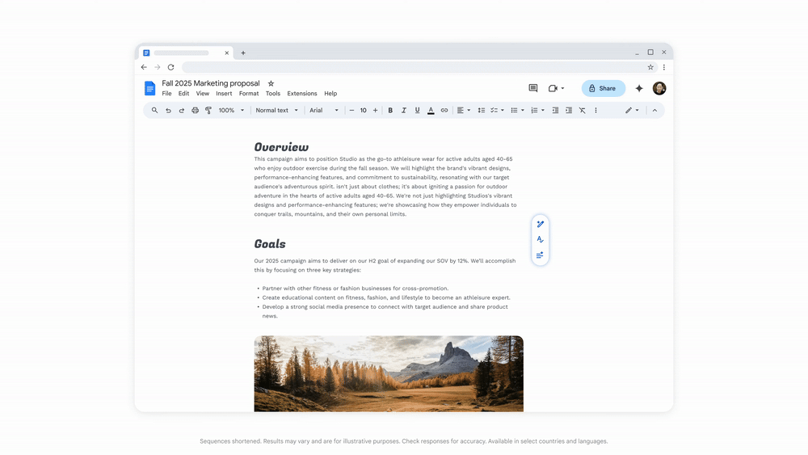Open the Insert menu
The image size is (808, 455).
coord(224,93)
